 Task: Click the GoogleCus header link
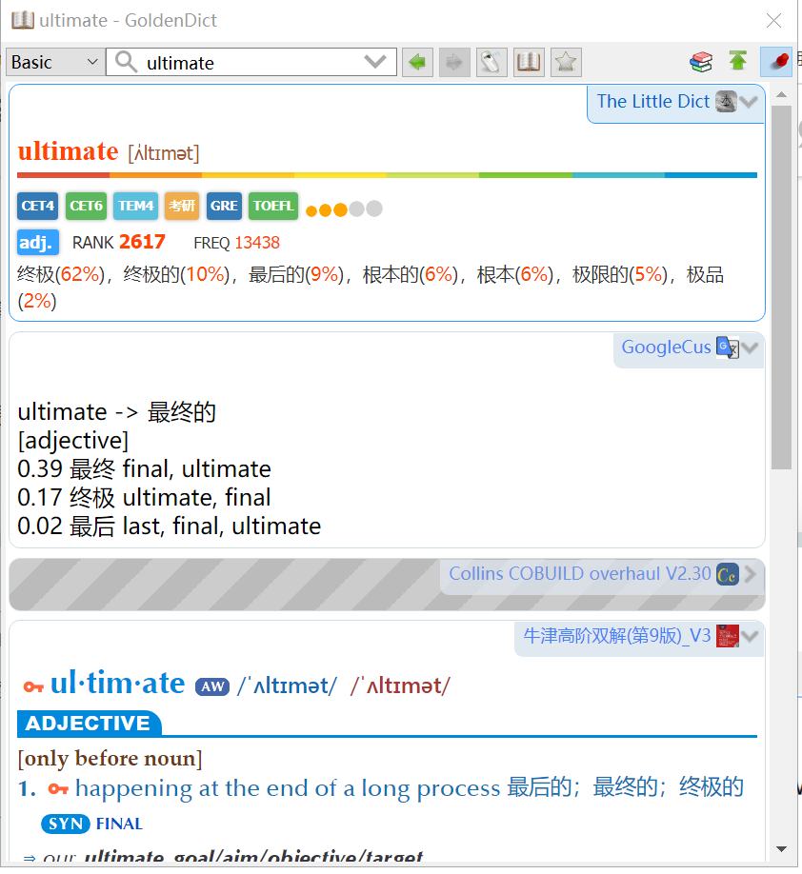666,348
